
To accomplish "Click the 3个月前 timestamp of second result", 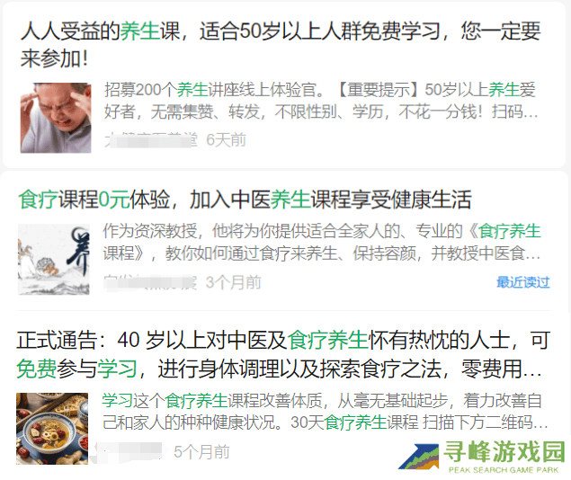I will coord(234,282).
